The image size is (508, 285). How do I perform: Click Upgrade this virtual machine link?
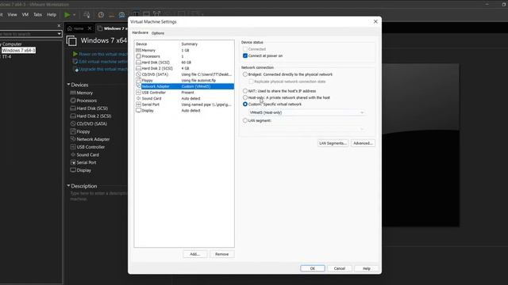[103, 69]
